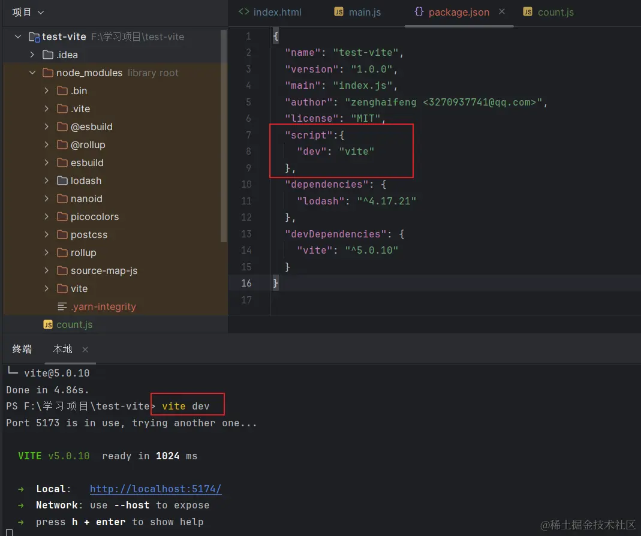This screenshot has height=536, width=641.
Task: Click the "dependencies" key in editor
Action: tap(329, 185)
